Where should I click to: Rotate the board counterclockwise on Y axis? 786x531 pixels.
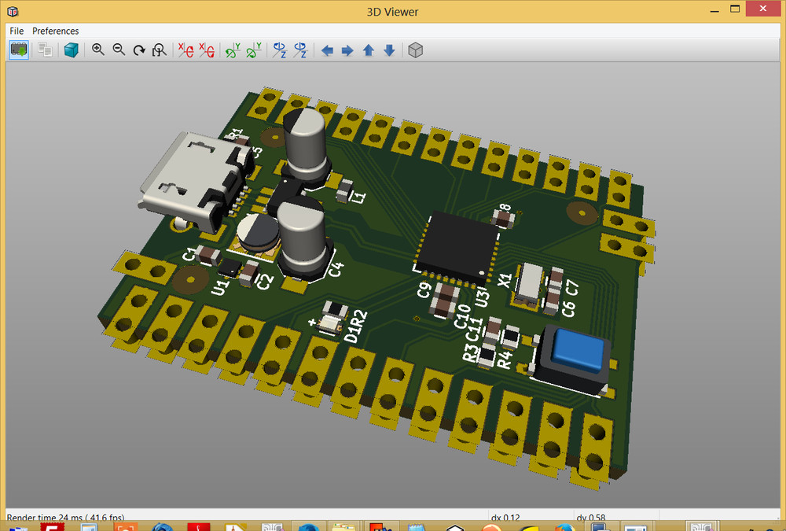click(252, 50)
